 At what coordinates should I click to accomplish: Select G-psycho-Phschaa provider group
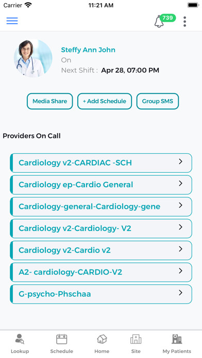pos(101,294)
